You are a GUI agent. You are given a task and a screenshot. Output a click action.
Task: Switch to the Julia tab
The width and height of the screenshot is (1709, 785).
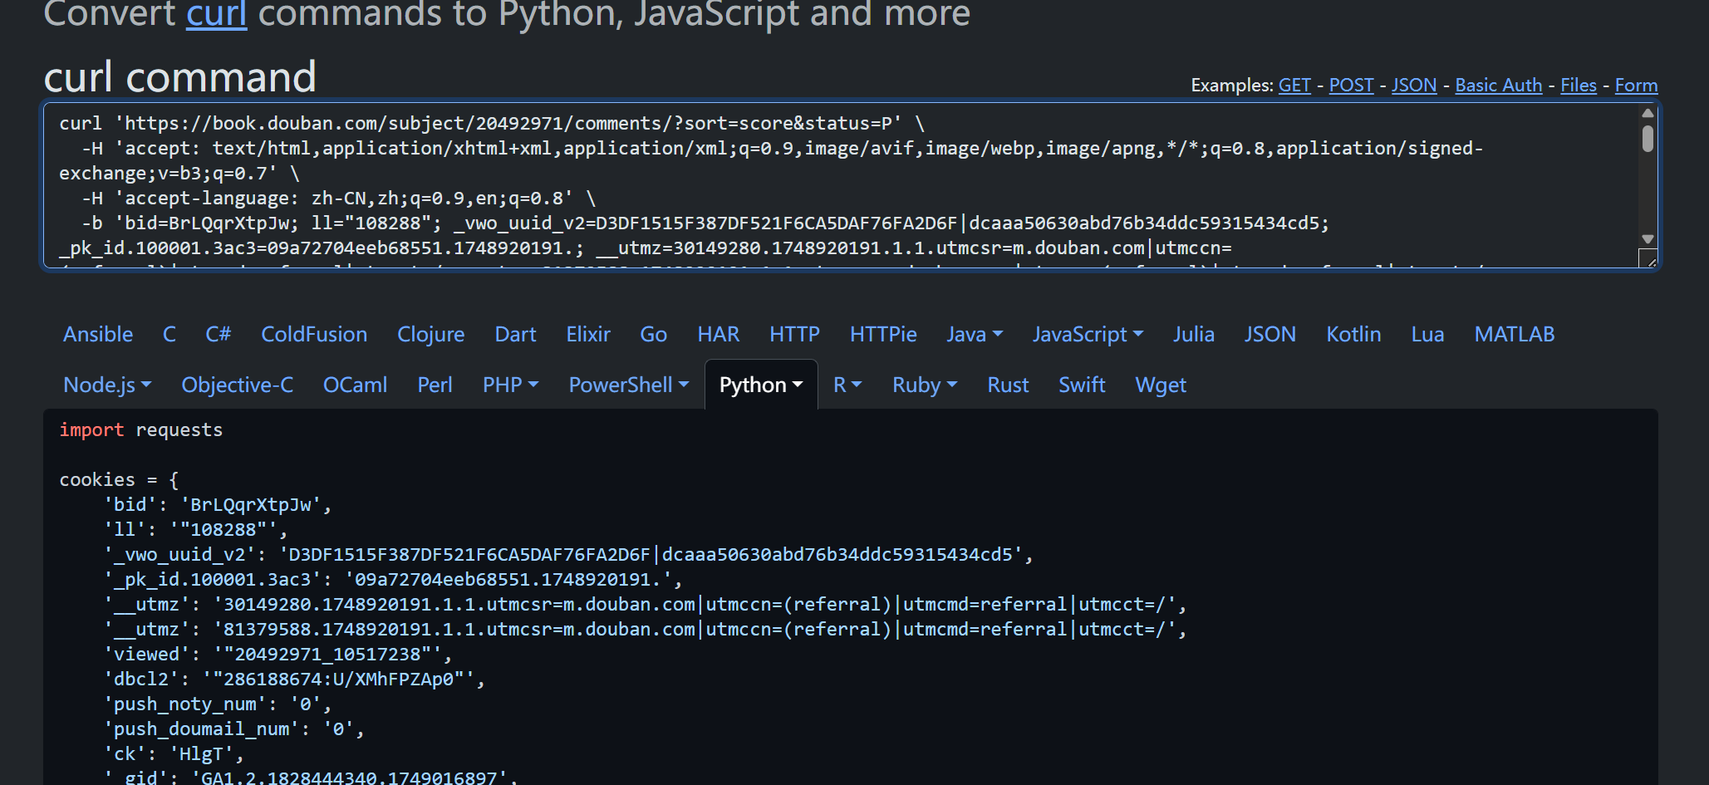tap(1194, 334)
